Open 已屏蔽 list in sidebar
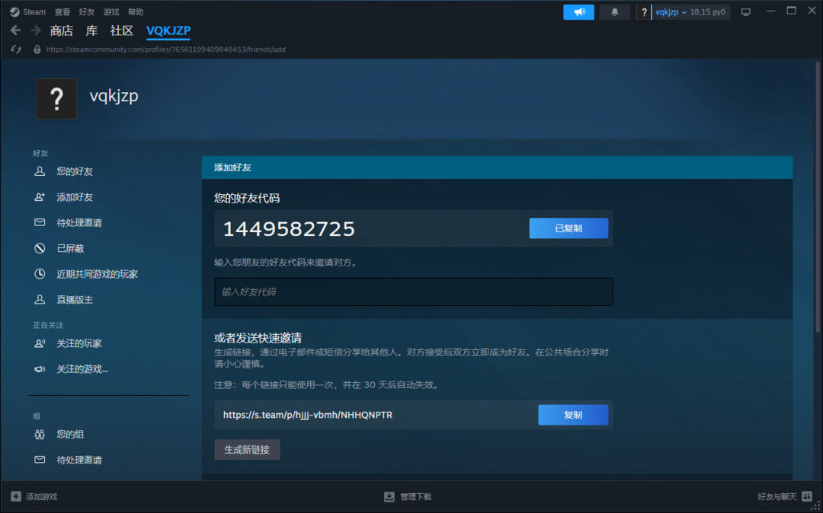Image resolution: width=823 pixels, height=513 pixels. tap(70, 248)
